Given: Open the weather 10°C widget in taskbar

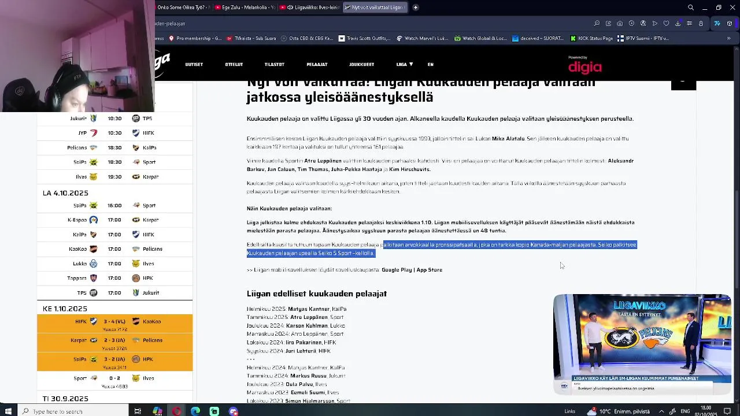Looking at the screenshot, I should pyautogui.click(x=618, y=411).
